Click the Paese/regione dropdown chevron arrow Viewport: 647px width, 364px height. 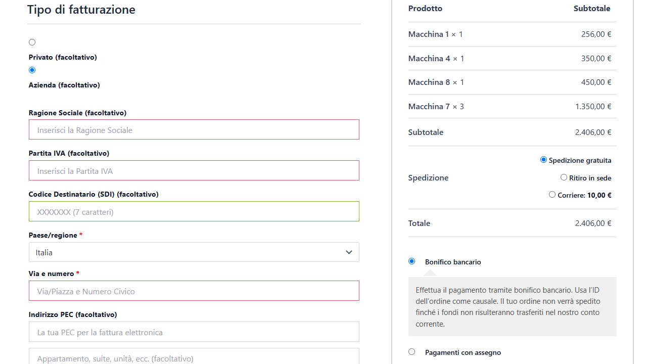349,252
